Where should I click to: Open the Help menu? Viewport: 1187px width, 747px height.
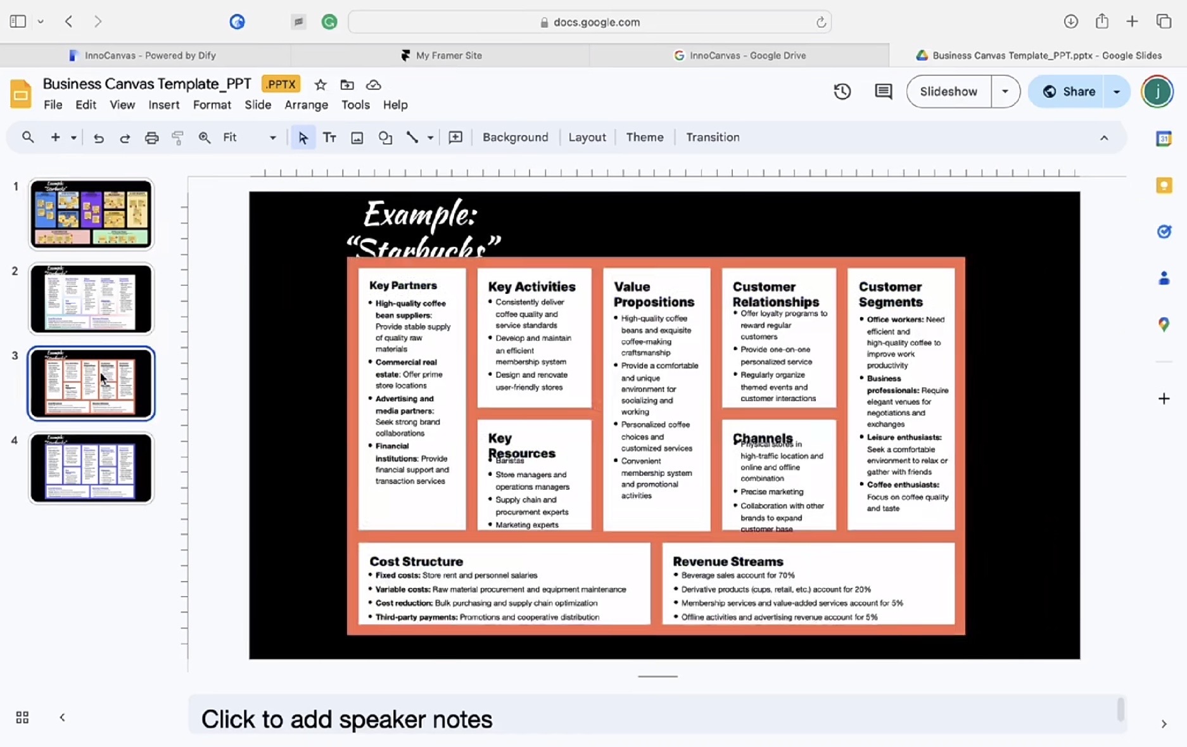click(395, 105)
